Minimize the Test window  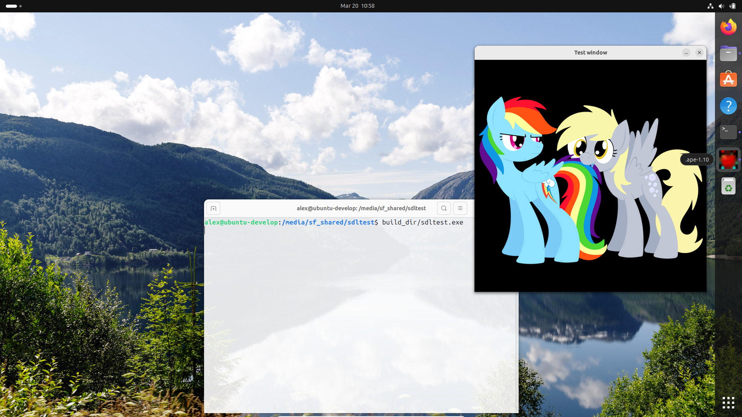coord(686,53)
